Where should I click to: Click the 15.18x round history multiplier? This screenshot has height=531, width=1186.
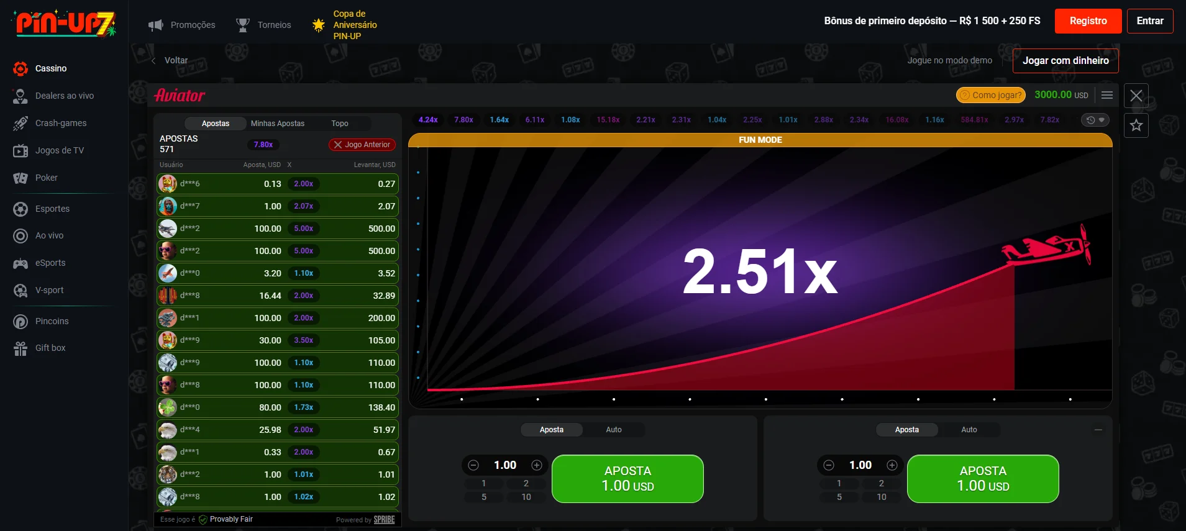click(x=608, y=120)
